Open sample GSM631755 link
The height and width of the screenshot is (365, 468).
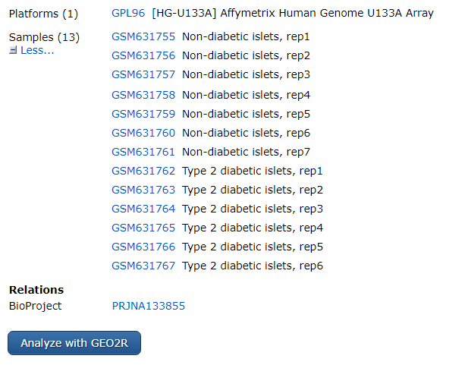(x=143, y=36)
